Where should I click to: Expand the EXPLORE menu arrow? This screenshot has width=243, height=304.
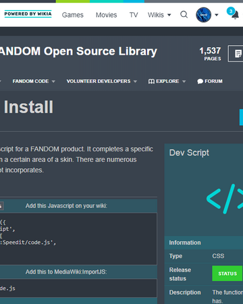184,82
